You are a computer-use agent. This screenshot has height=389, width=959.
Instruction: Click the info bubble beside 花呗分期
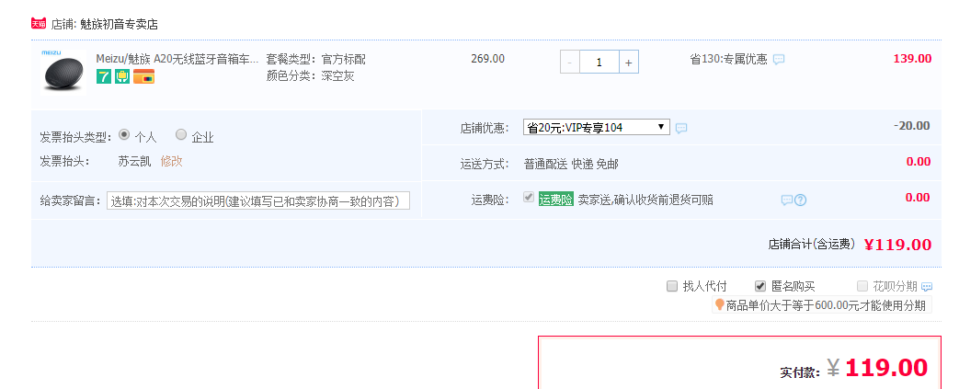[927, 286]
